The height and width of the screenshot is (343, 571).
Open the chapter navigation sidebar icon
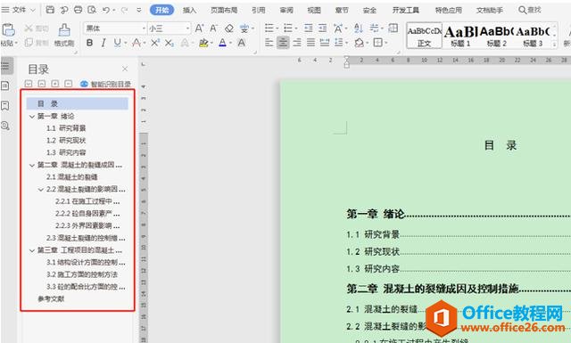coord(5,86)
